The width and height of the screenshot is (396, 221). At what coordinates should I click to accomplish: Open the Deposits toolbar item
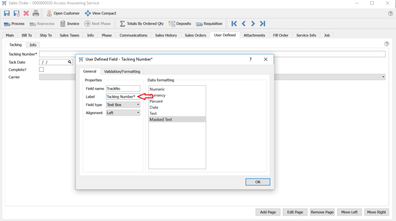pyautogui.click(x=180, y=24)
